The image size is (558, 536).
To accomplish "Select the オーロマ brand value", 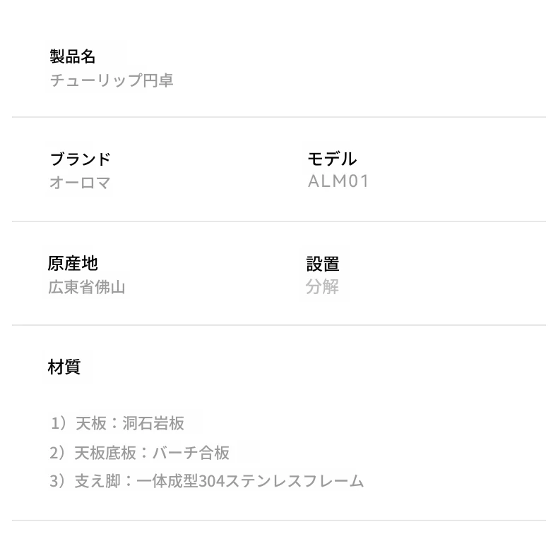I will pos(80,183).
